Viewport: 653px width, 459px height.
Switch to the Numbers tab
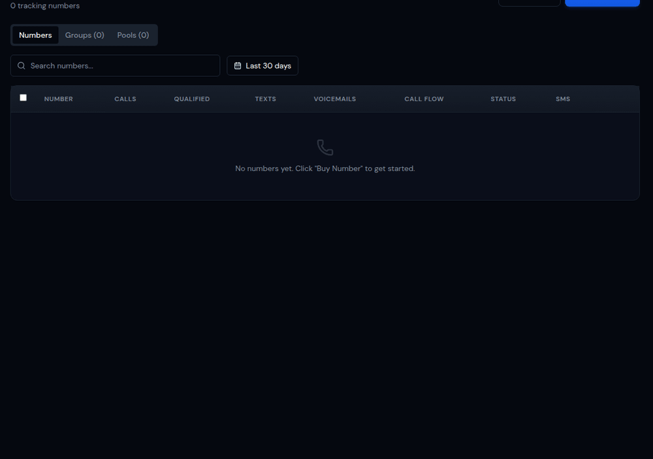(x=35, y=35)
